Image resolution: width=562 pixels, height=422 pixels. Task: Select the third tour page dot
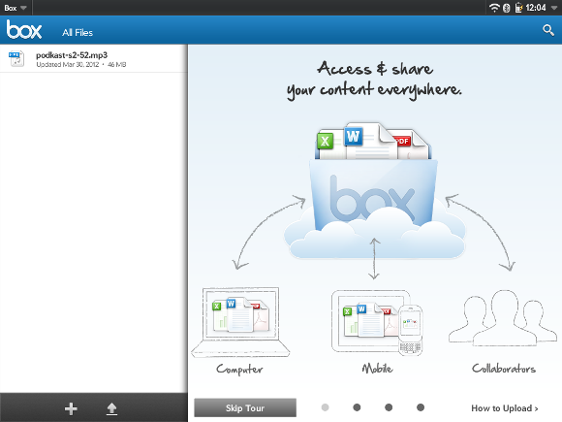click(x=389, y=407)
